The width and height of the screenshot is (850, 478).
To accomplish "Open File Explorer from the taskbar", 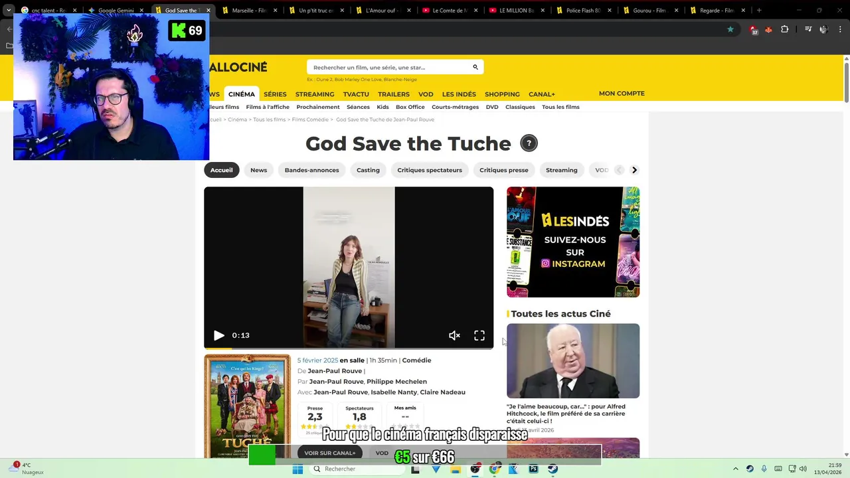I will pyautogui.click(x=456, y=469).
